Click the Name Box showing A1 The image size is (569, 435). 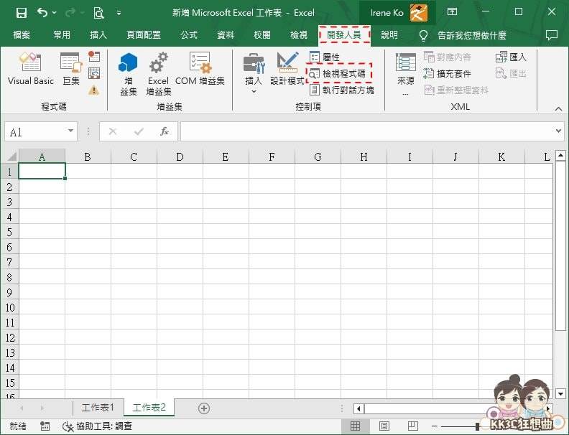coord(36,131)
